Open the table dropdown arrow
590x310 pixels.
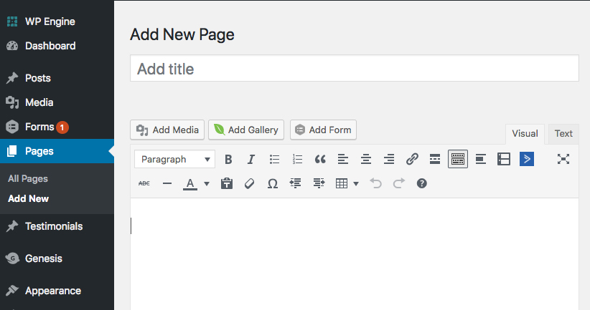pos(356,183)
